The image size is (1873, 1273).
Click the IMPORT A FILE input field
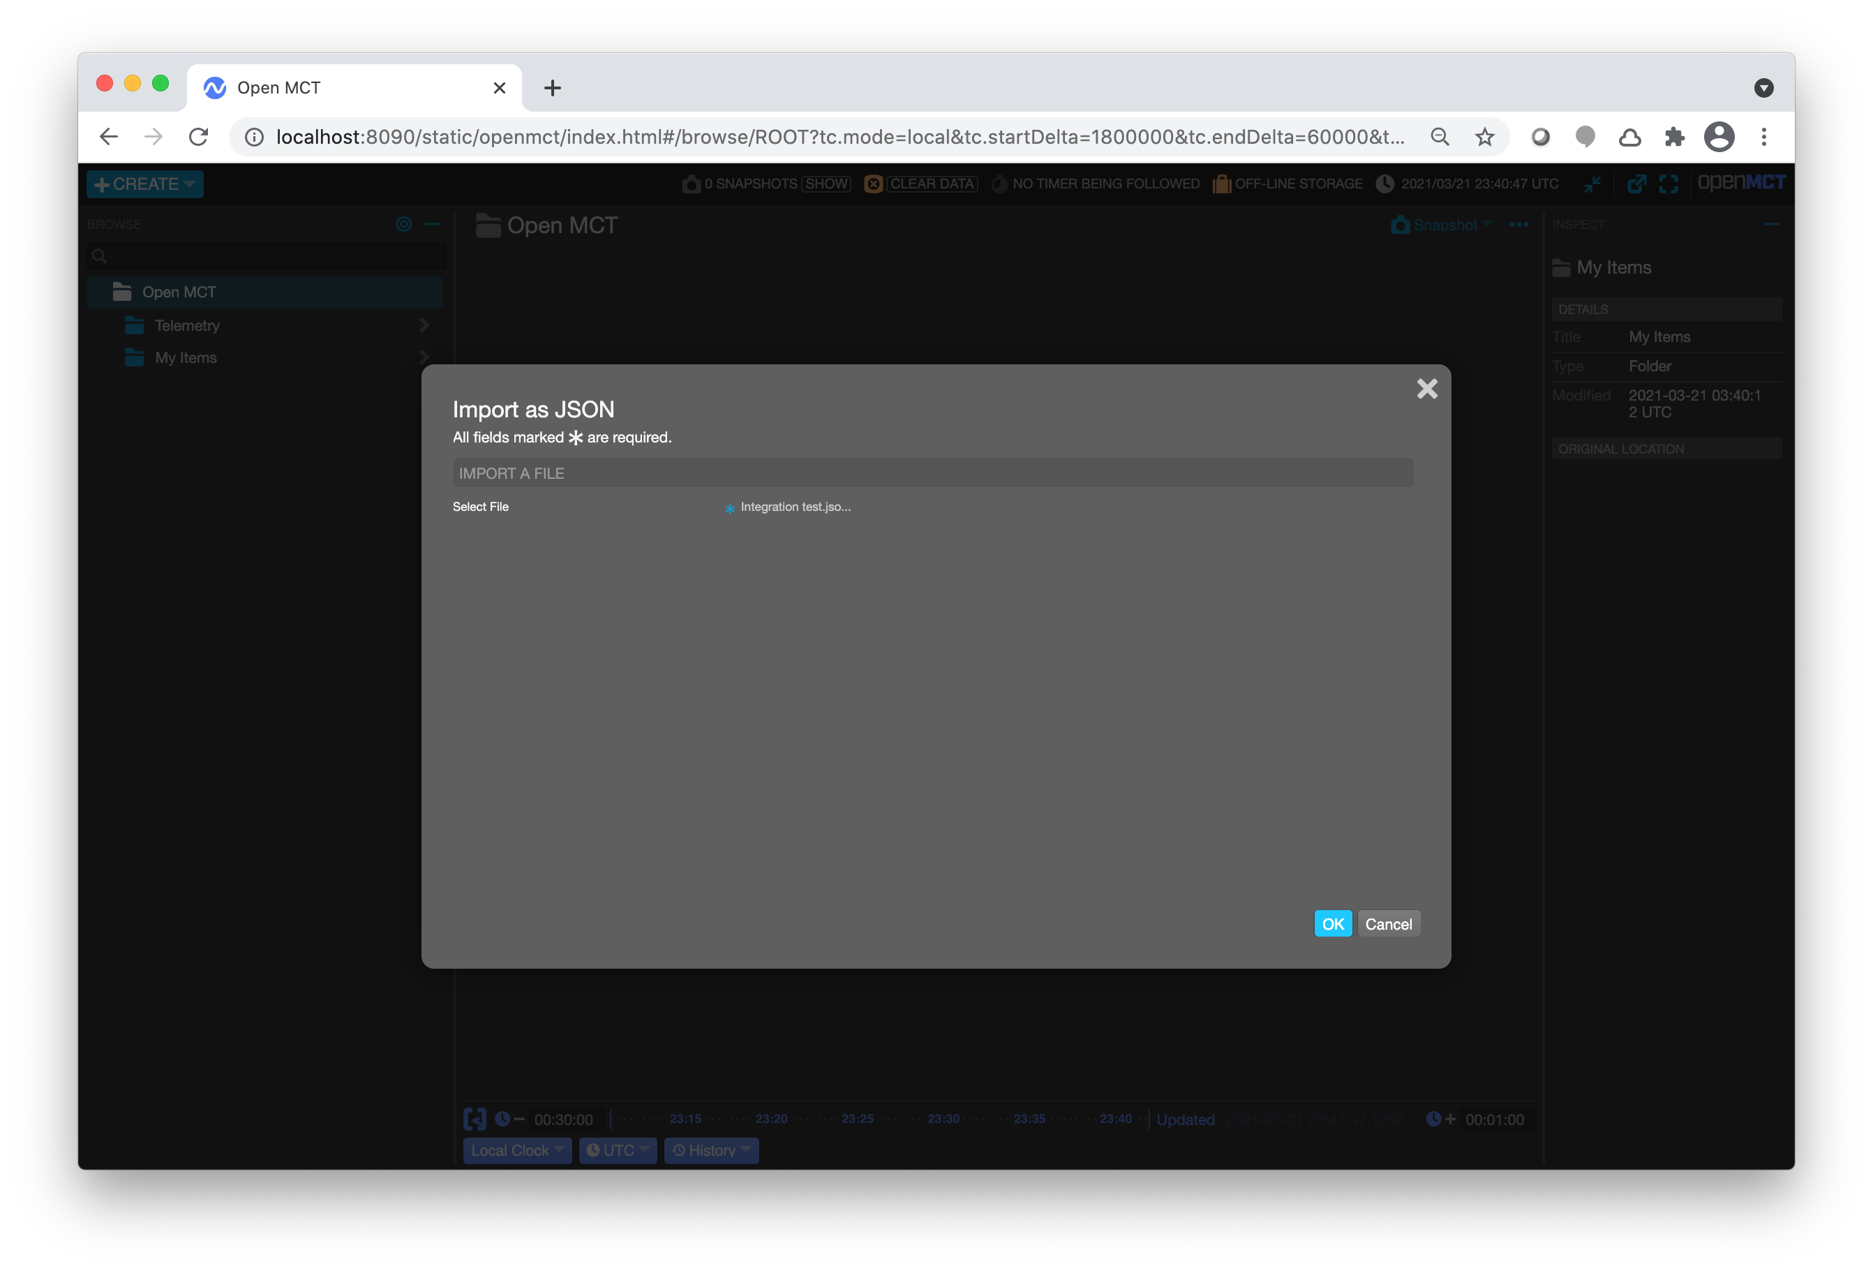[x=932, y=472]
